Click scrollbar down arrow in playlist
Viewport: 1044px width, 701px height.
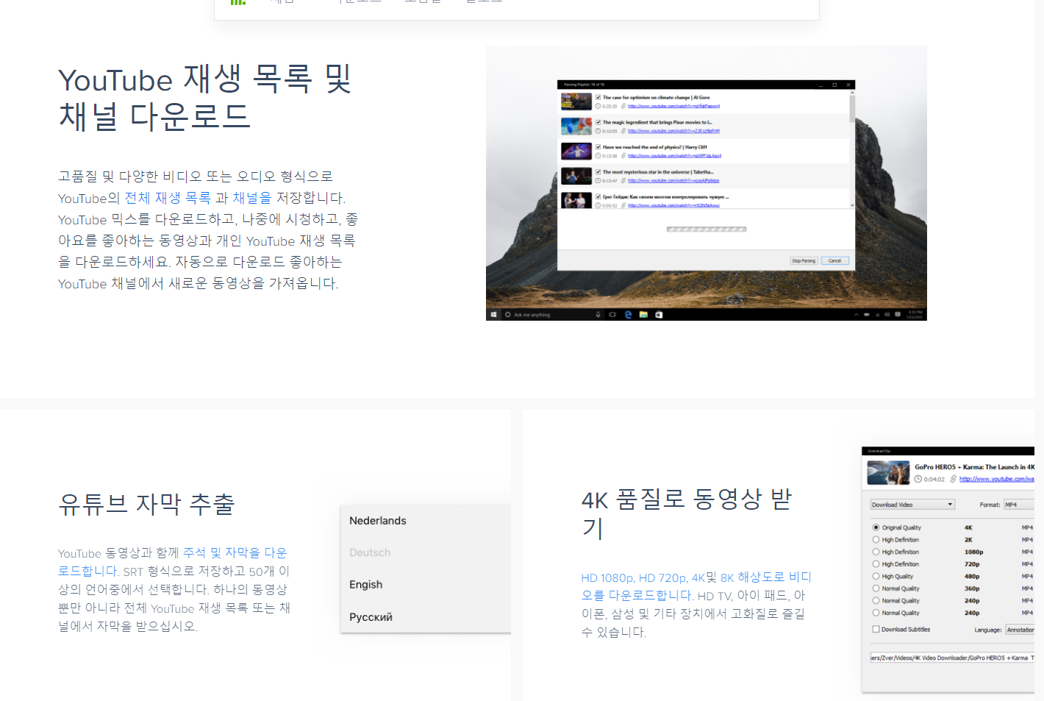[852, 205]
